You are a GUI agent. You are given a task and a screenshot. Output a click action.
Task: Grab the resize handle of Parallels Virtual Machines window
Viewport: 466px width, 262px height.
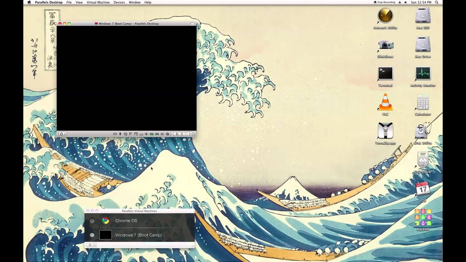193,246
